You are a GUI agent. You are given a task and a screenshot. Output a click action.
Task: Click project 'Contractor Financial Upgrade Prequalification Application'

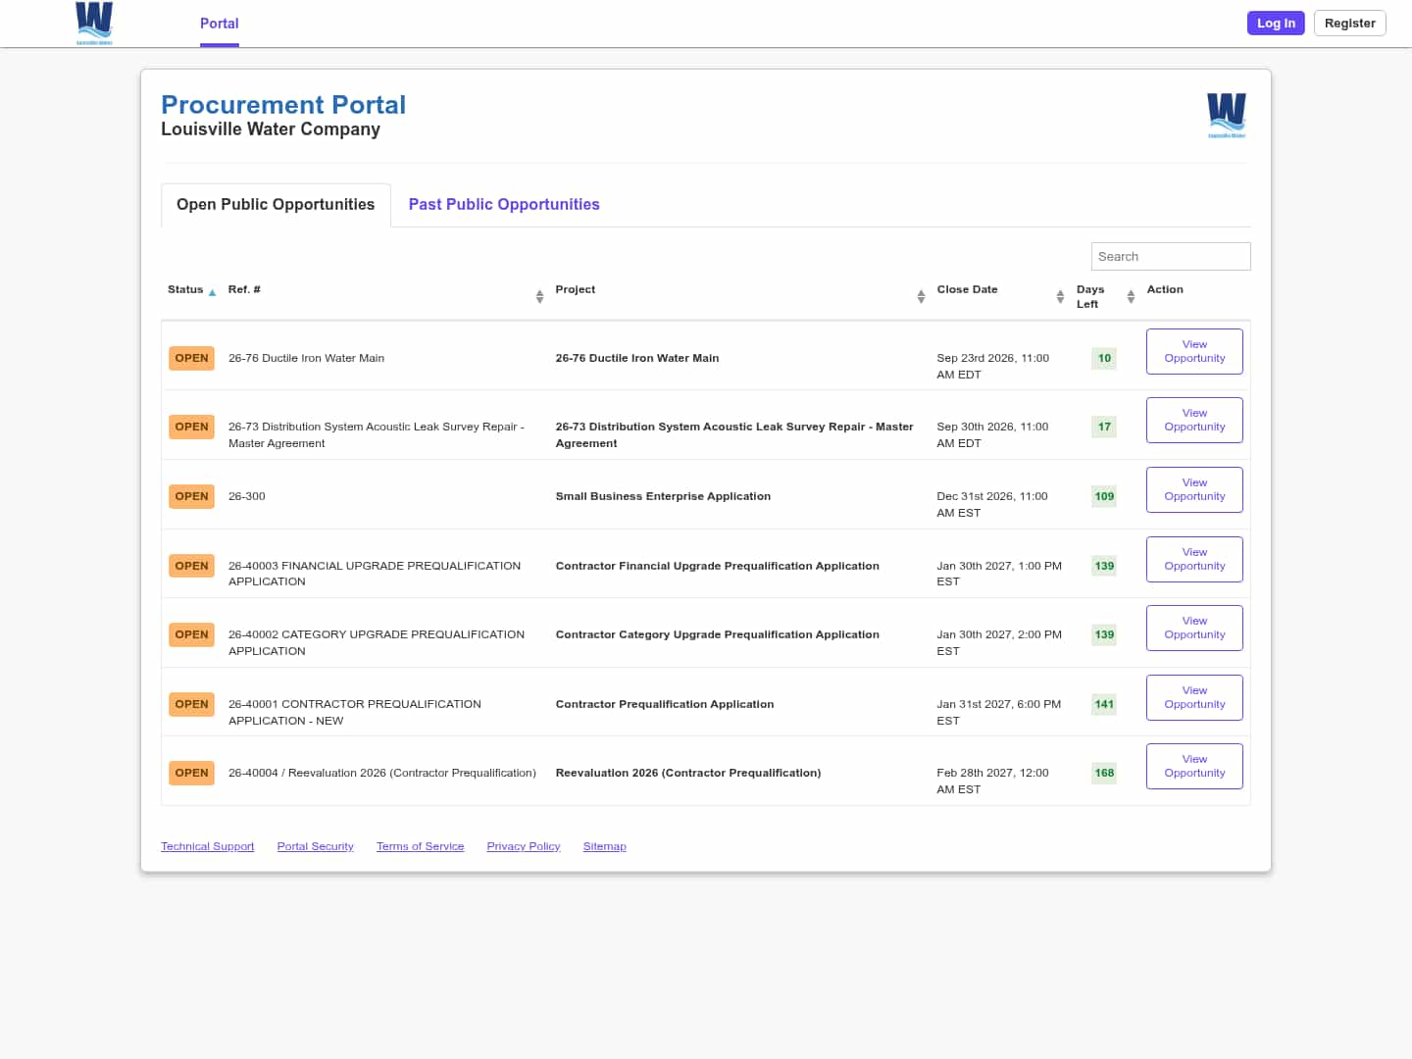coord(718,566)
